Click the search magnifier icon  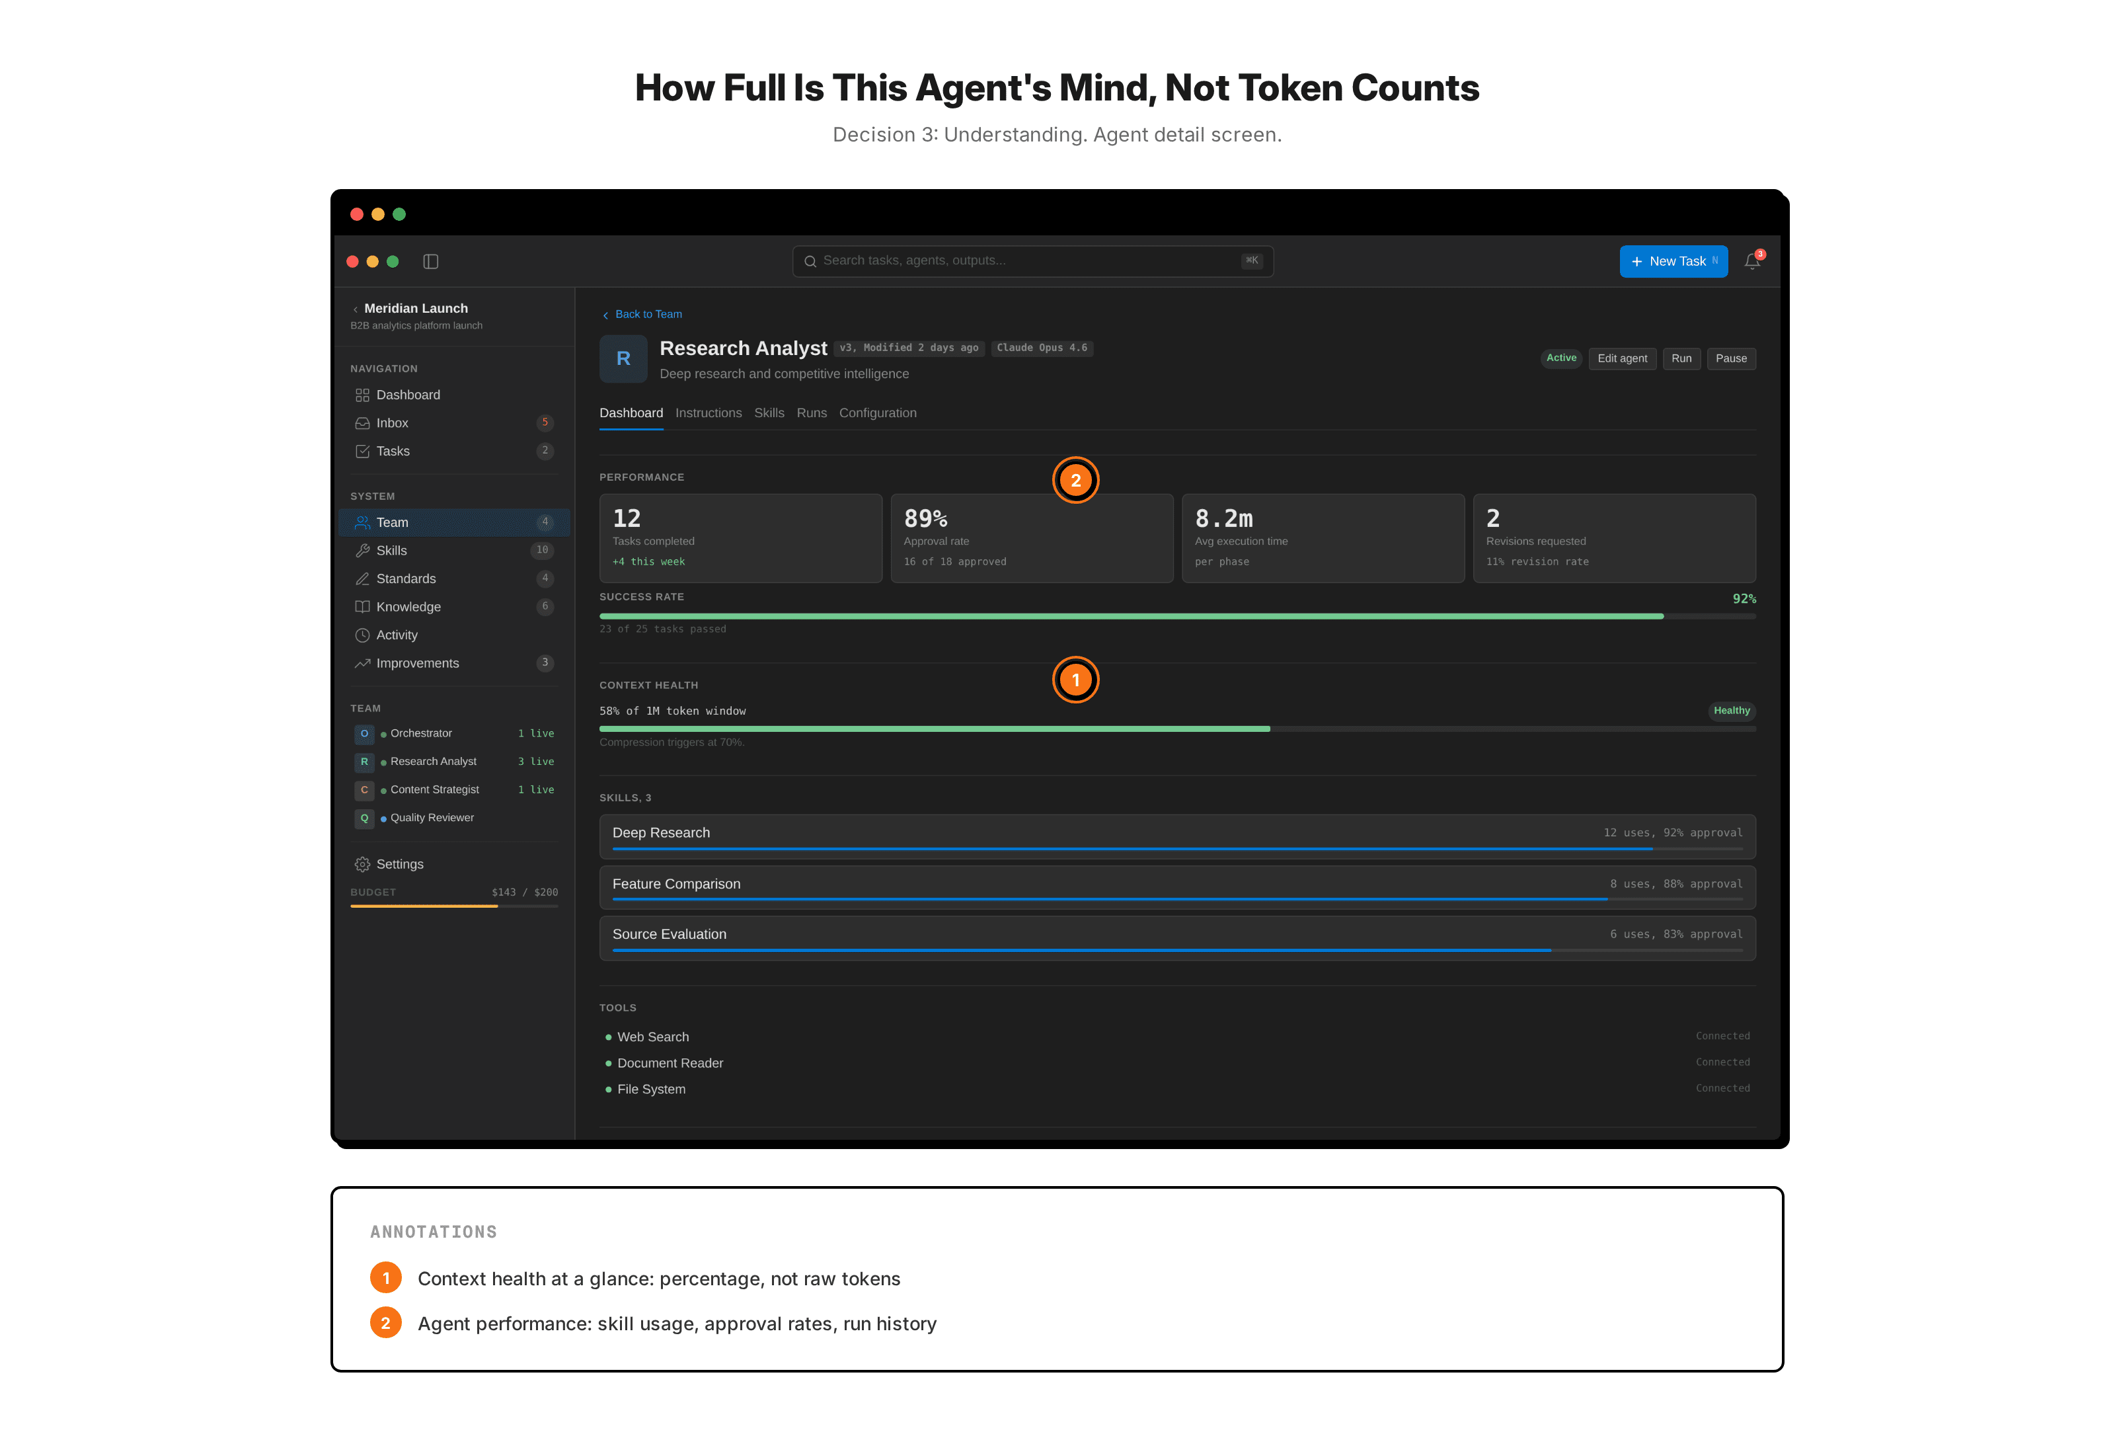[810, 261]
